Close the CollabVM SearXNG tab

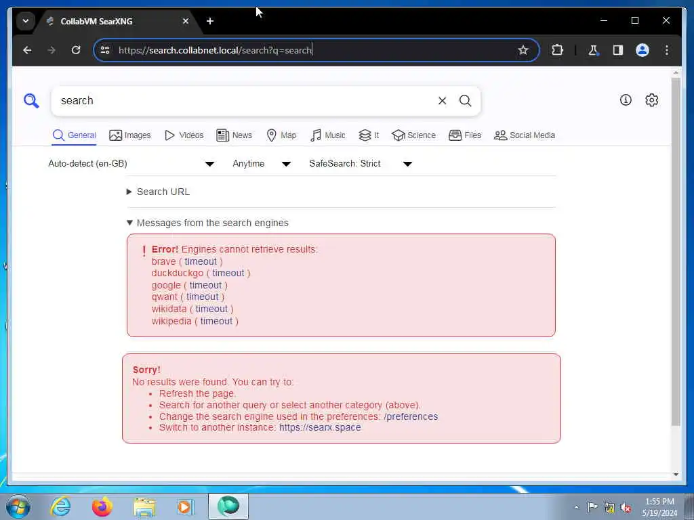pyautogui.click(x=186, y=21)
